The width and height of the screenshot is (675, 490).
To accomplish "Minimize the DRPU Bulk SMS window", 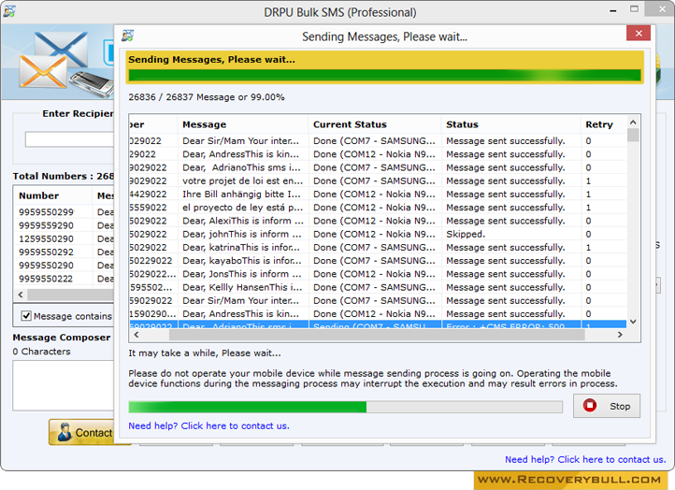I will pyautogui.click(x=613, y=10).
